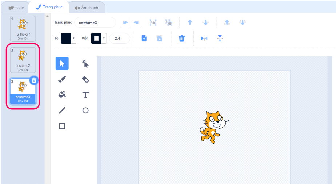
Task: Click the Redo arrow button
Action: click(136, 23)
